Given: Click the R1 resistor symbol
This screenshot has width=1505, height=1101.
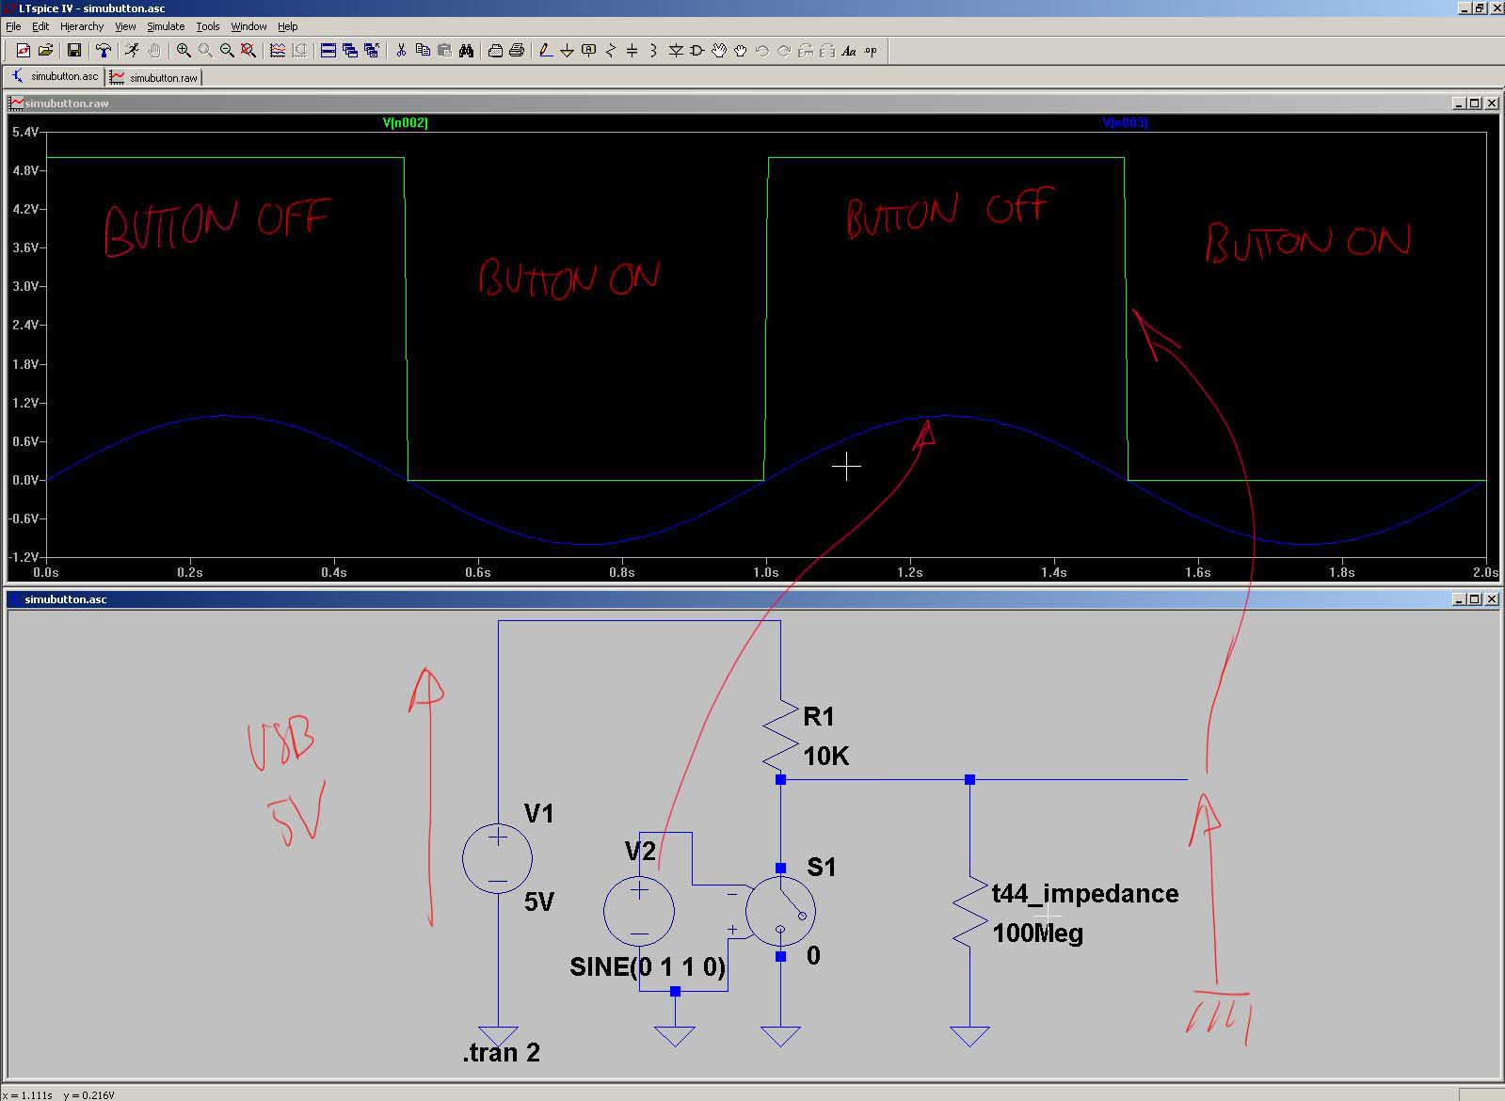Looking at the screenshot, I should pos(780,737).
